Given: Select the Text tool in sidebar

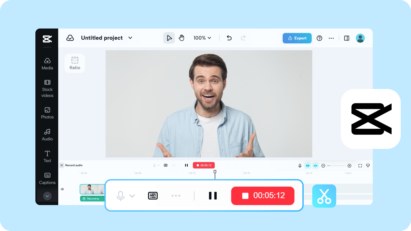Looking at the screenshot, I should pos(47,156).
